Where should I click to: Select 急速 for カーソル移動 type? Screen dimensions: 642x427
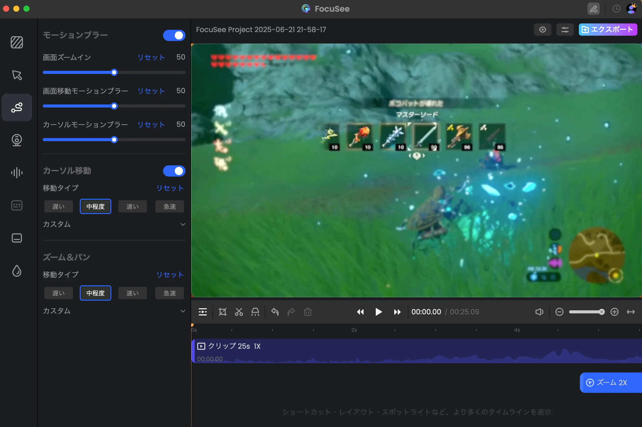170,206
